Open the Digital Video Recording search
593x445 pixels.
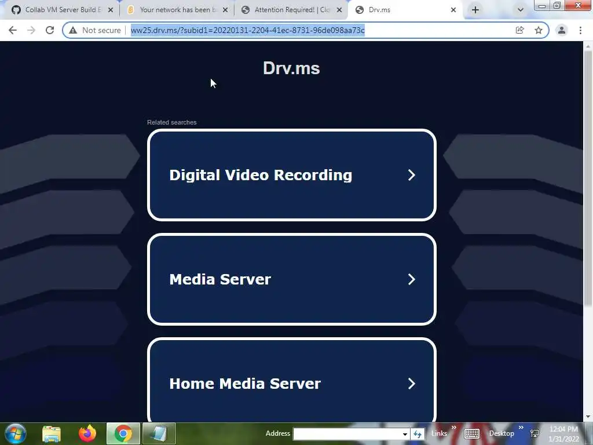coord(292,175)
